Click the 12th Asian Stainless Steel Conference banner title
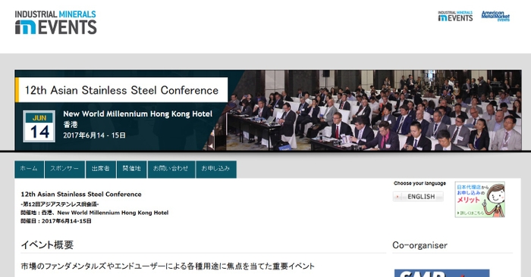Viewport: 531px width, 277px height. tap(121, 90)
